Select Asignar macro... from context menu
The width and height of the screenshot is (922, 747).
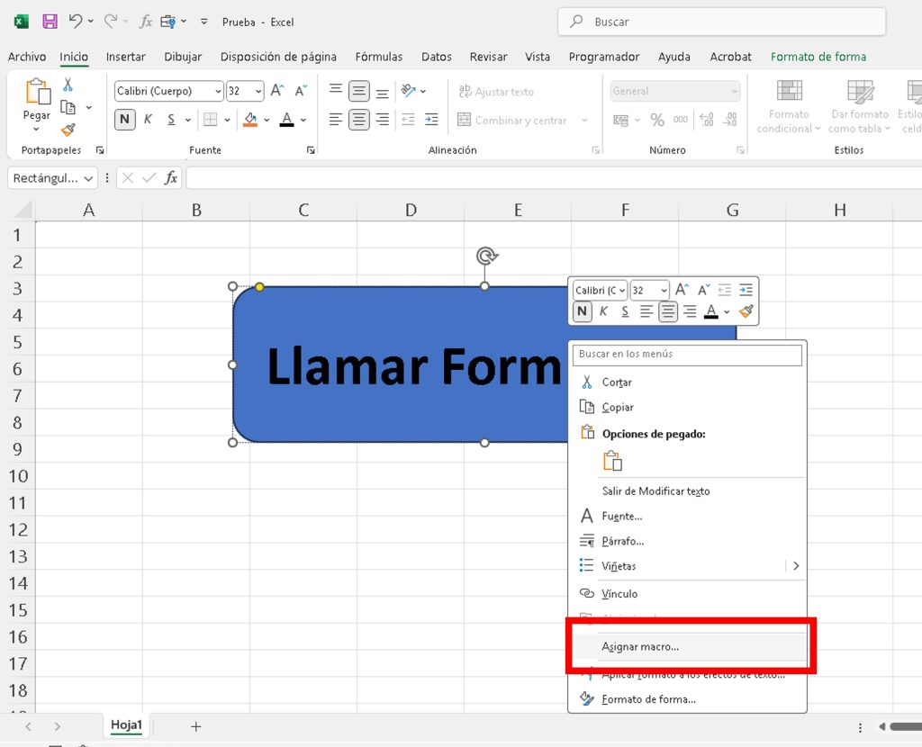(x=640, y=646)
